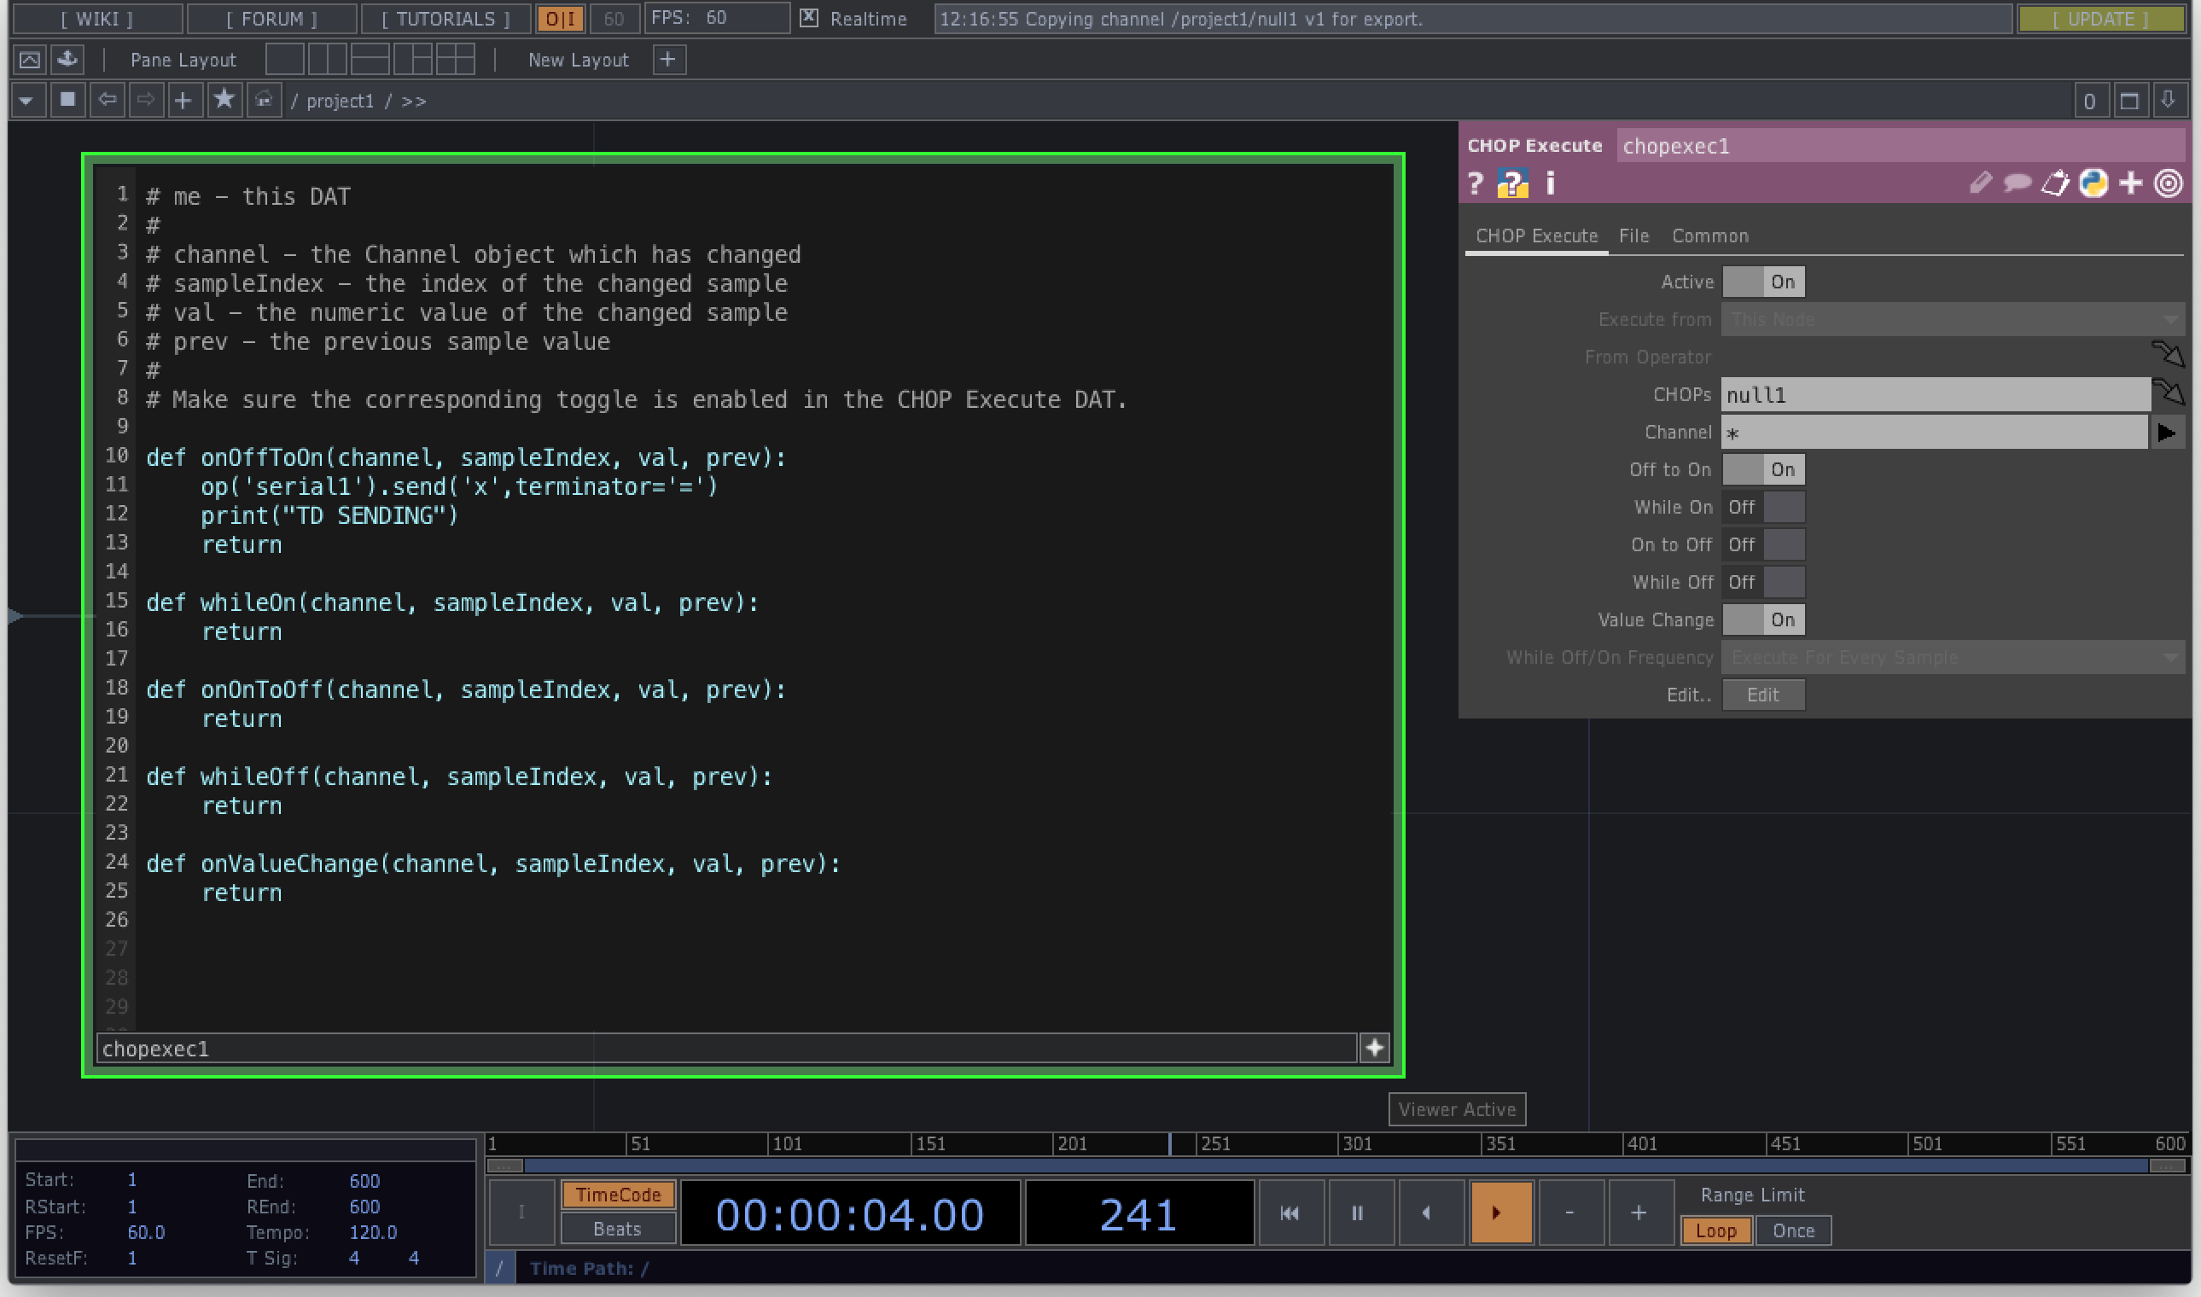This screenshot has height=1297, width=2201.
Task: Toggle the On to Off switch
Action: [x=1763, y=545]
